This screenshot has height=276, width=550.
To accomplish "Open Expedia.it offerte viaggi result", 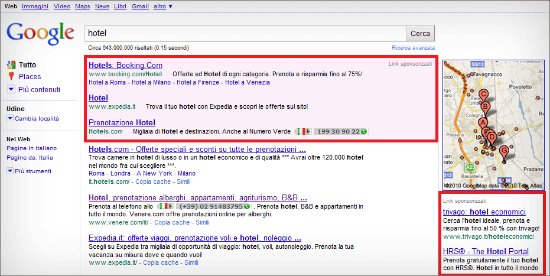I will tap(195, 238).
